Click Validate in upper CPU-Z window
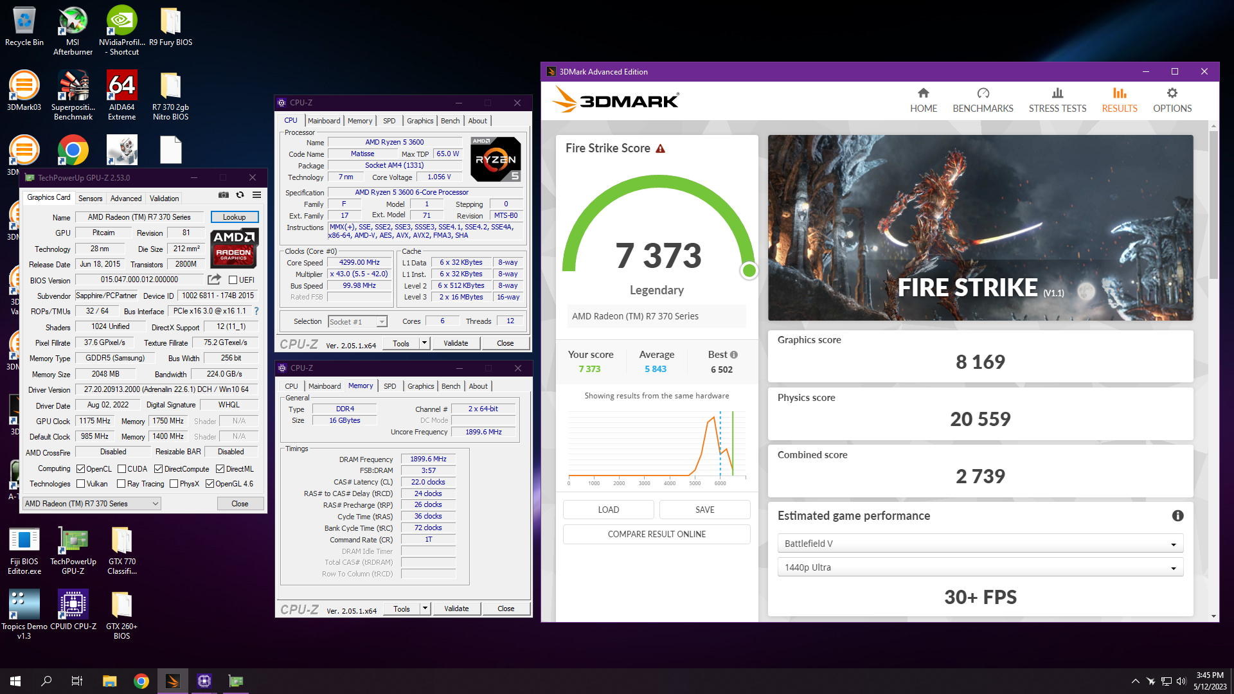 [x=456, y=343]
